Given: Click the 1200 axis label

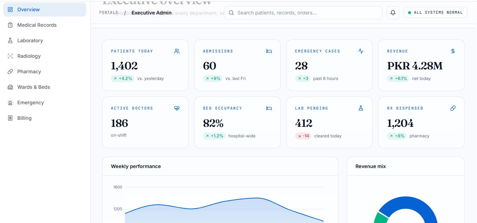Looking at the screenshot, I should 118,209.
